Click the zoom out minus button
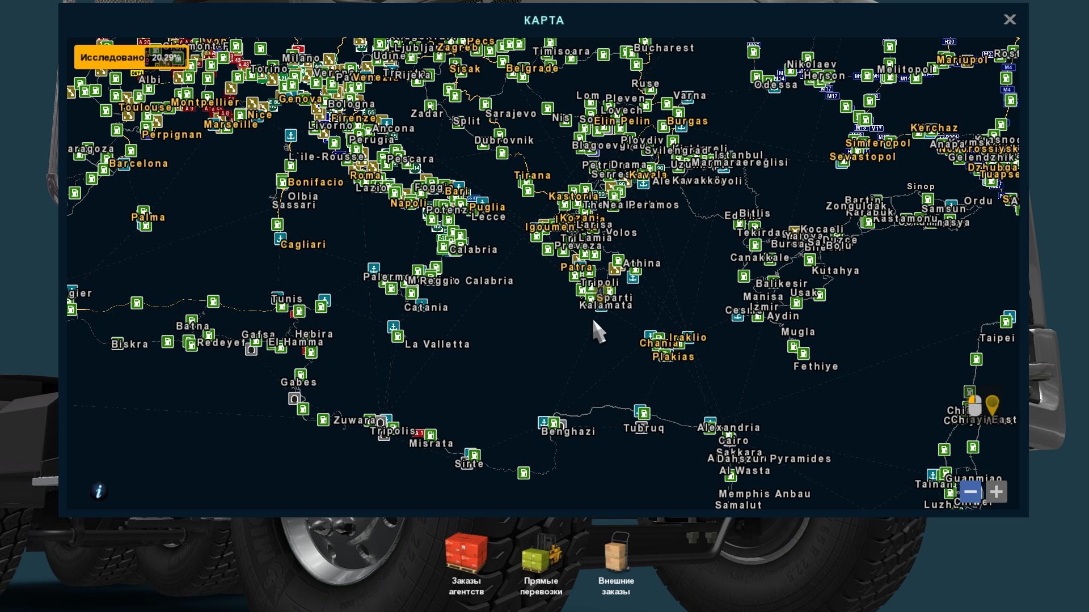Screen dimensions: 1089x612 pyautogui.click(x=970, y=491)
